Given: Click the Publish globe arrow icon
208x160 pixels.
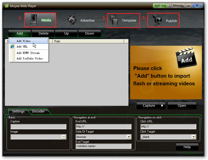Looking at the screenshot, I should (157, 20).
